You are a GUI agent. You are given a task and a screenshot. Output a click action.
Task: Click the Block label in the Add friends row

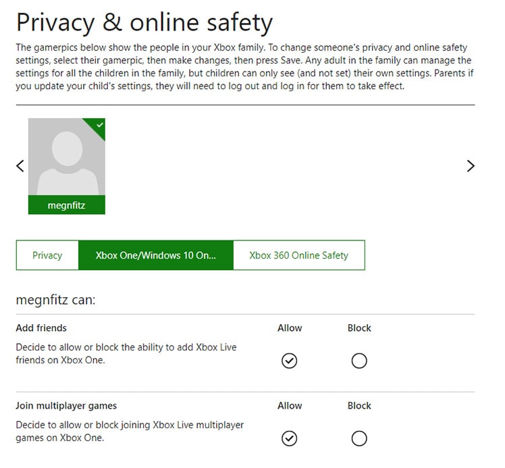(359, 328)
